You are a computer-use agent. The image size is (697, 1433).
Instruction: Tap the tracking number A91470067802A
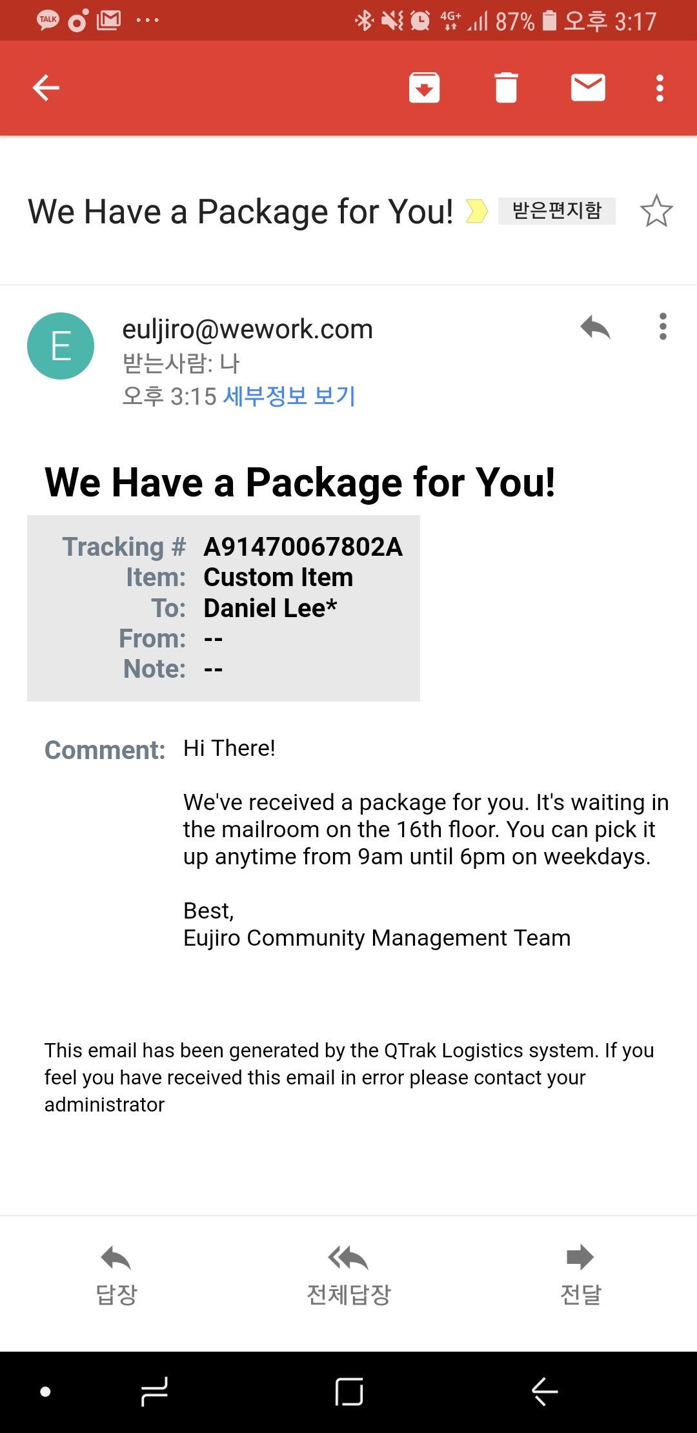[303, 547]
